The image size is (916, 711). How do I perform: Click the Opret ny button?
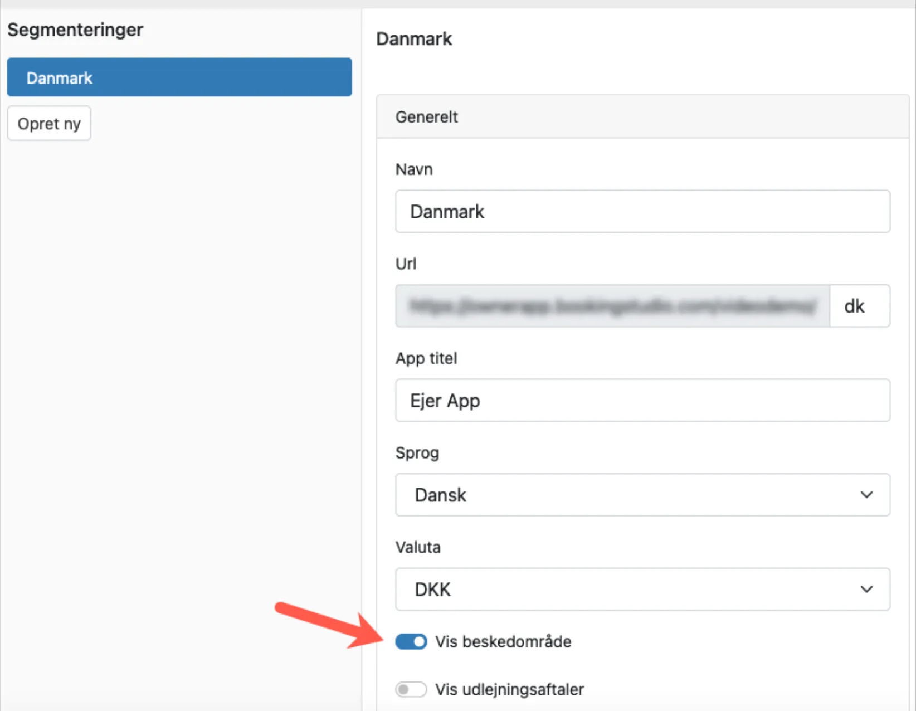pos(49,124)
